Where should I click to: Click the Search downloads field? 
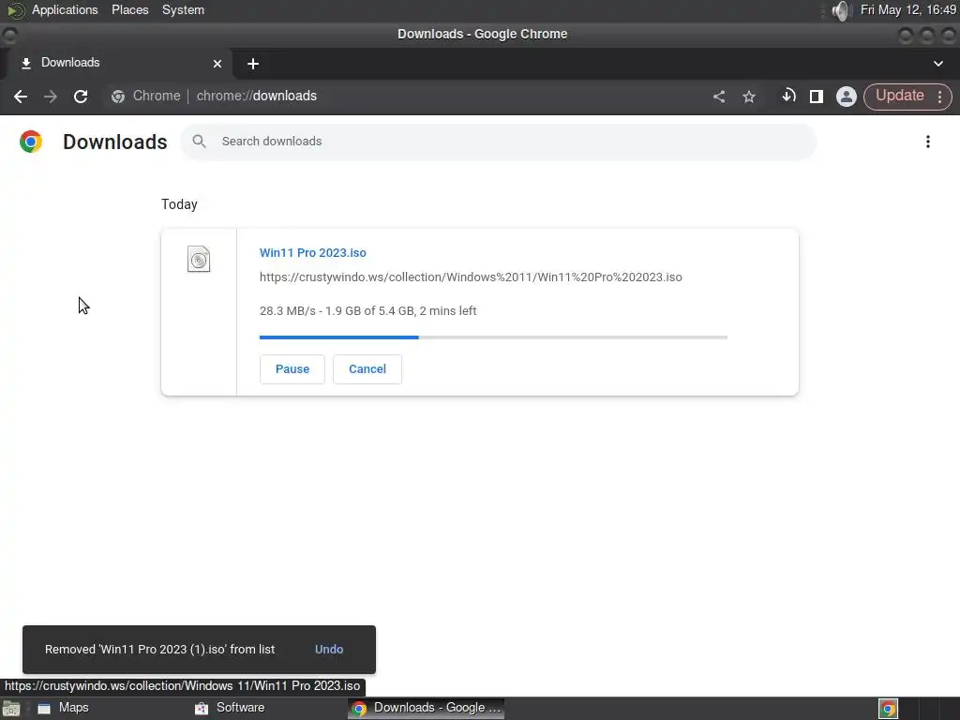499,142
